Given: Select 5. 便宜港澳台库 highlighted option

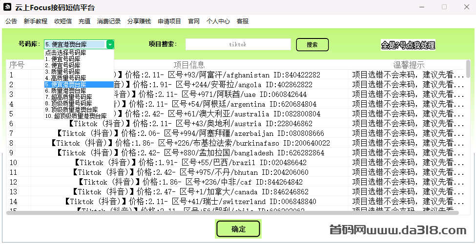Looking at the screenshot, I should 79,84.
